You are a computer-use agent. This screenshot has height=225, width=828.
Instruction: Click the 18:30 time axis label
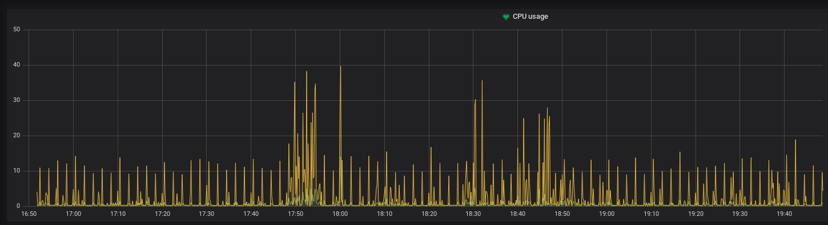click(x=473, y=214)
